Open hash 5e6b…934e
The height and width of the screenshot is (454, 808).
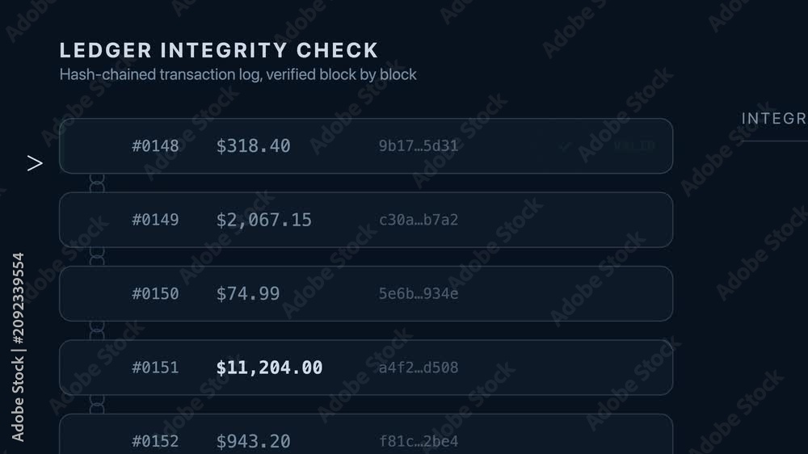pos(419,294)
